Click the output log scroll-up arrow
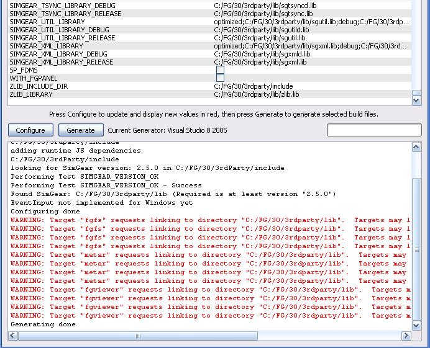This screenshot has height=348, width=430. pyautogui.click(x=416, y=146)
